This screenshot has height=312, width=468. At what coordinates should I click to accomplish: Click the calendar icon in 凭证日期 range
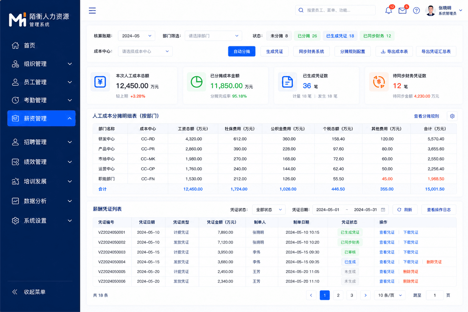(x=383, y=210)
